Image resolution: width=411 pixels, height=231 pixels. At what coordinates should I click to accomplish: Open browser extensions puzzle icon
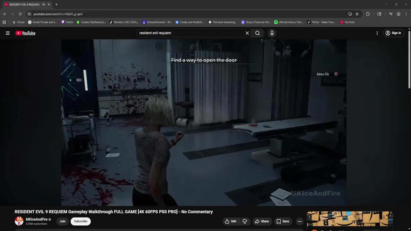click(x=368, y=14)
